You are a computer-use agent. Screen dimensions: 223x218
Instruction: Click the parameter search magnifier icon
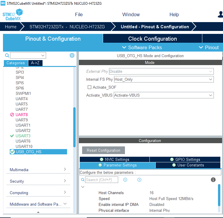pyautogui.click(x=83, y=180)
